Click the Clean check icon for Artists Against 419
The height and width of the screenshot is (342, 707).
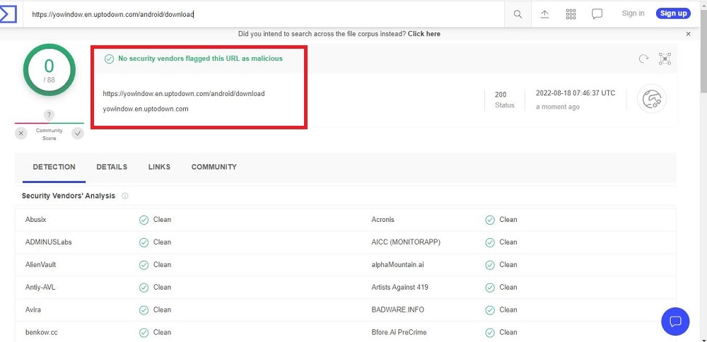click(490, 288)
